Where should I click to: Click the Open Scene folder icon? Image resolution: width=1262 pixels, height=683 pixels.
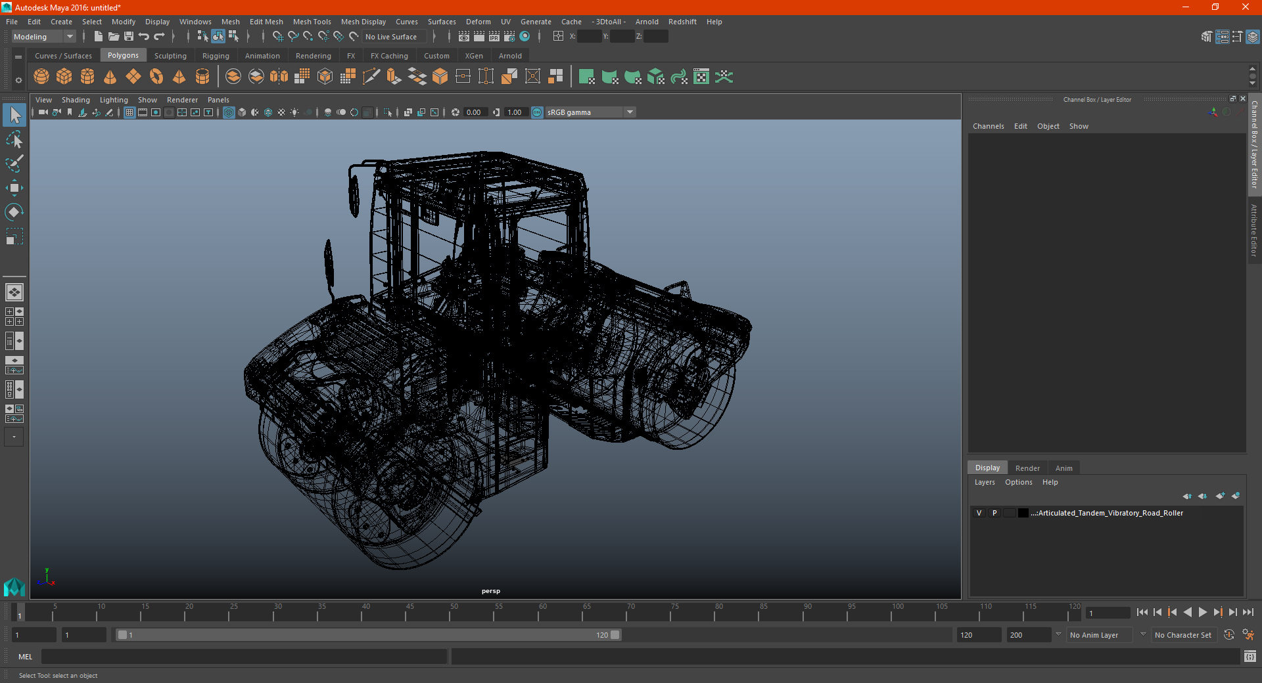point(114,36)
